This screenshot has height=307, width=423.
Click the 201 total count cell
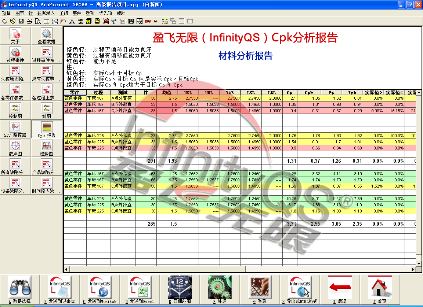(146, 161)
